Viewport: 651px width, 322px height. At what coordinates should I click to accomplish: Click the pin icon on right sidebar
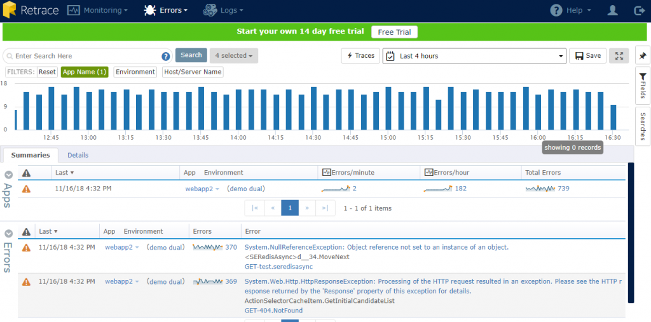pos(643,56)
